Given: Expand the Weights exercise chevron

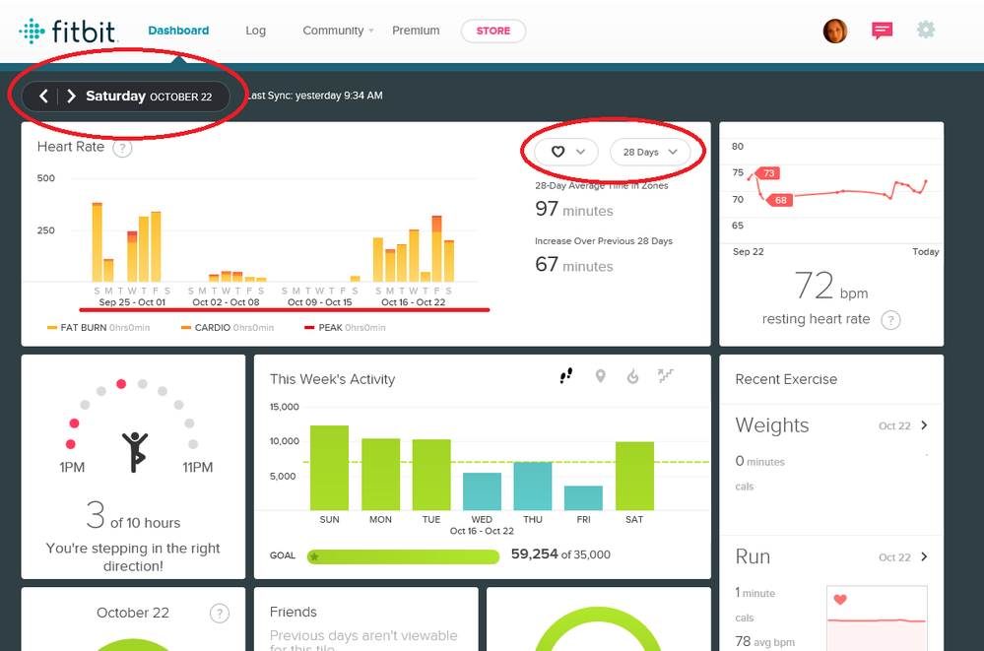Looking at the screenshot, I should pos(924,425).
